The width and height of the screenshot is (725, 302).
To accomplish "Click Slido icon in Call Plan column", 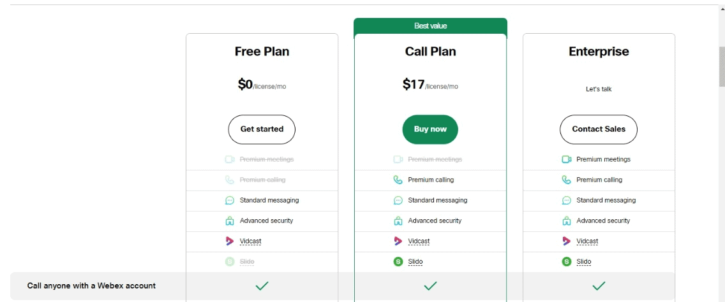I will coord(398,262).
